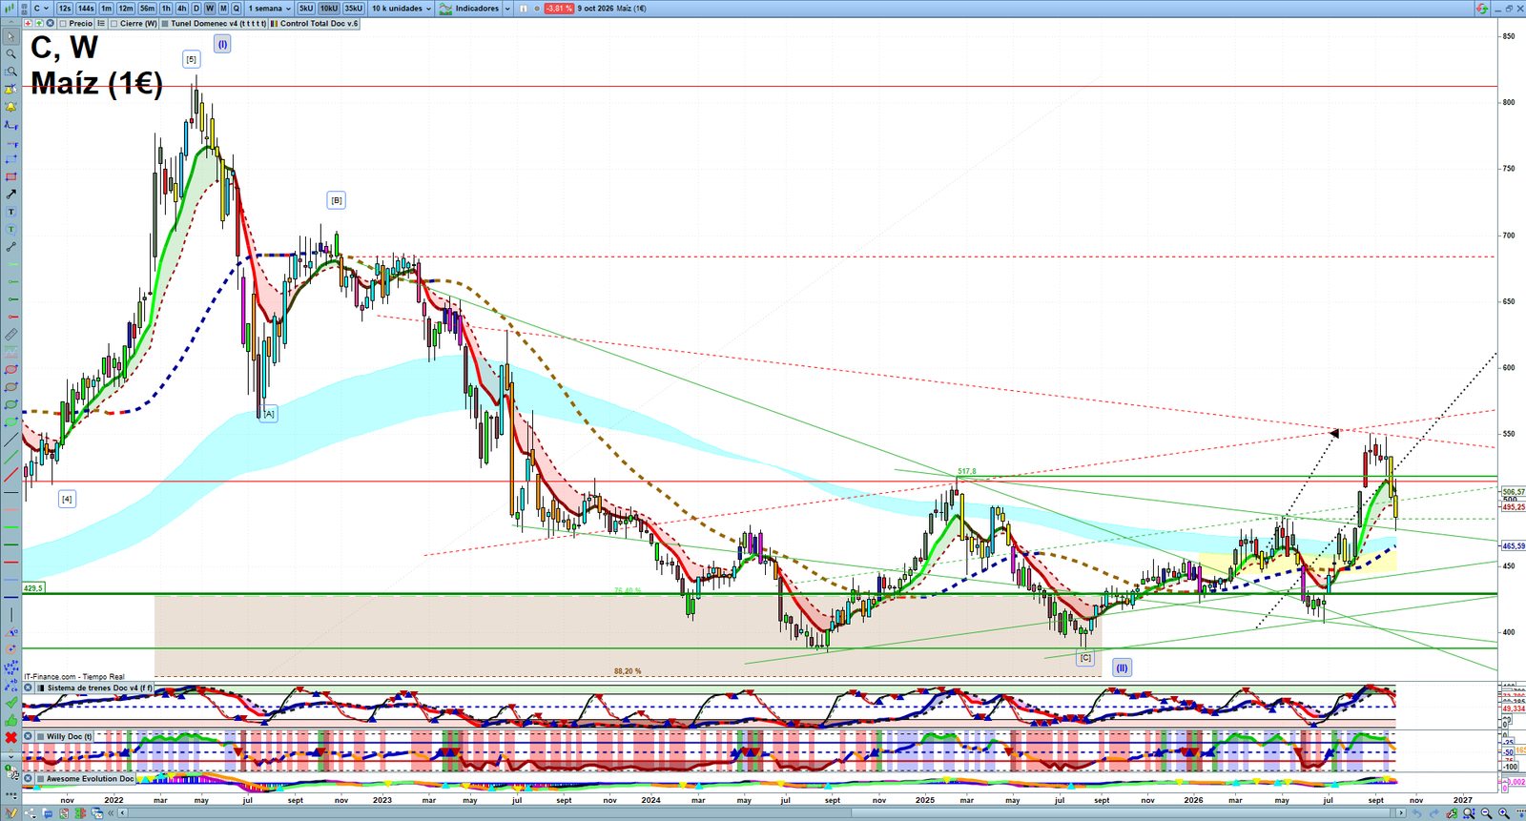1526x821 pixels.
Task: Click the red X delete icon
Action: (x=10, y=738)
